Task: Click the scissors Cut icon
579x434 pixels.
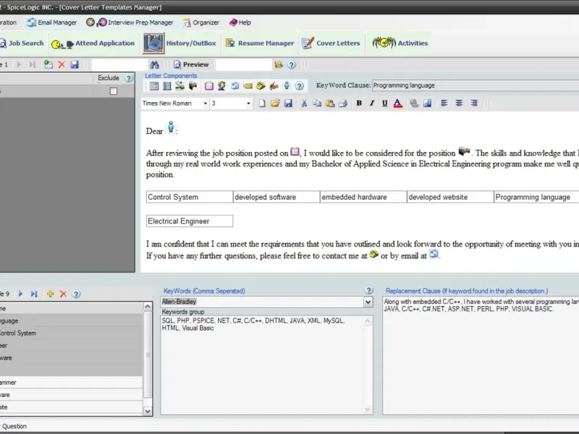Action: tap(304, 103)
